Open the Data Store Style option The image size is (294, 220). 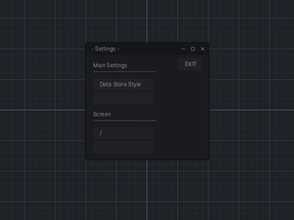click(x=123, y=84)
